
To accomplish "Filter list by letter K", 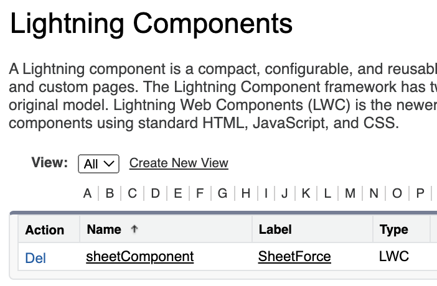I will [306, 193].
